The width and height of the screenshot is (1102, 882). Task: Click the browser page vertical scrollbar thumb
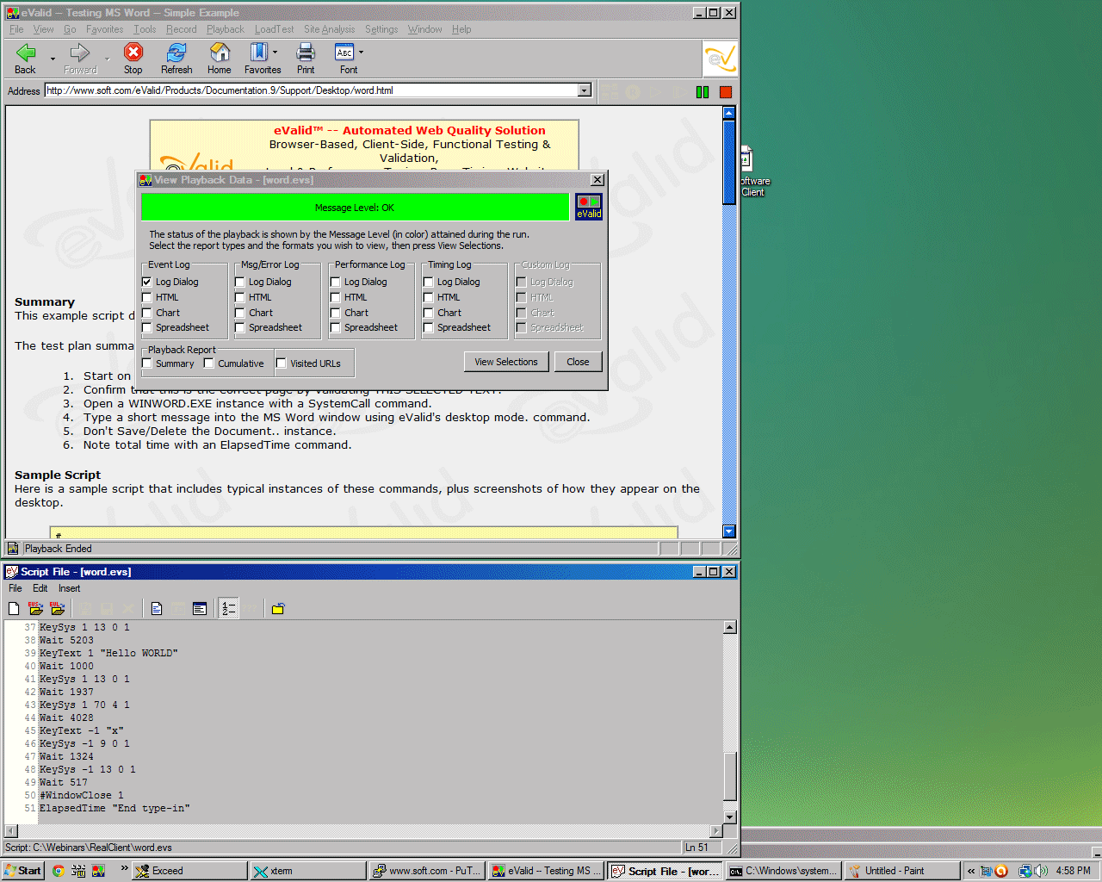tap(729, 162)
